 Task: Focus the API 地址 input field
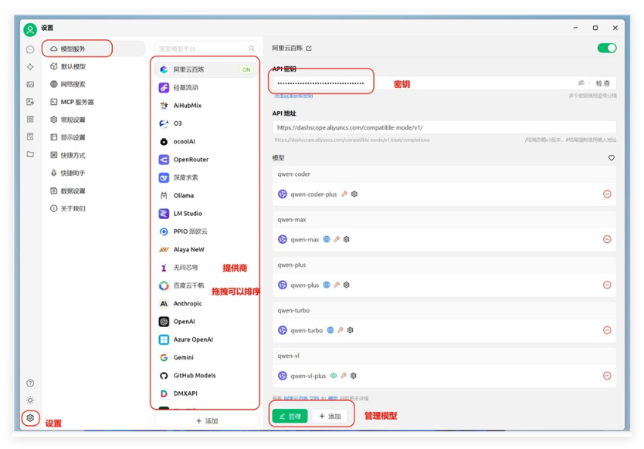click(x=444, y=127)
